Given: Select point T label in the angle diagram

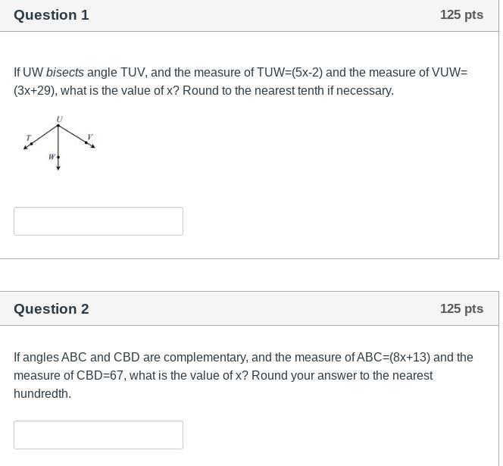Looking at the screenshot, I should pyautogui.click(x=29, y=138).
